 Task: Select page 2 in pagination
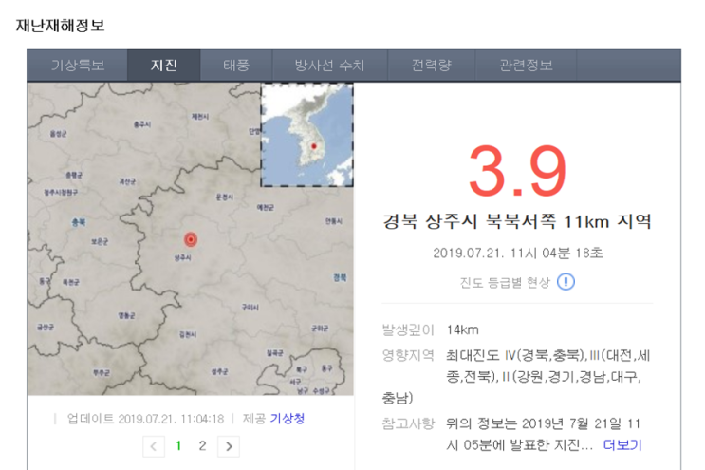(202, 445)
